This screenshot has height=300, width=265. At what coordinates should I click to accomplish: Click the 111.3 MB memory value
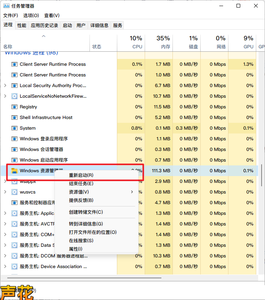(x=161, y=171)
